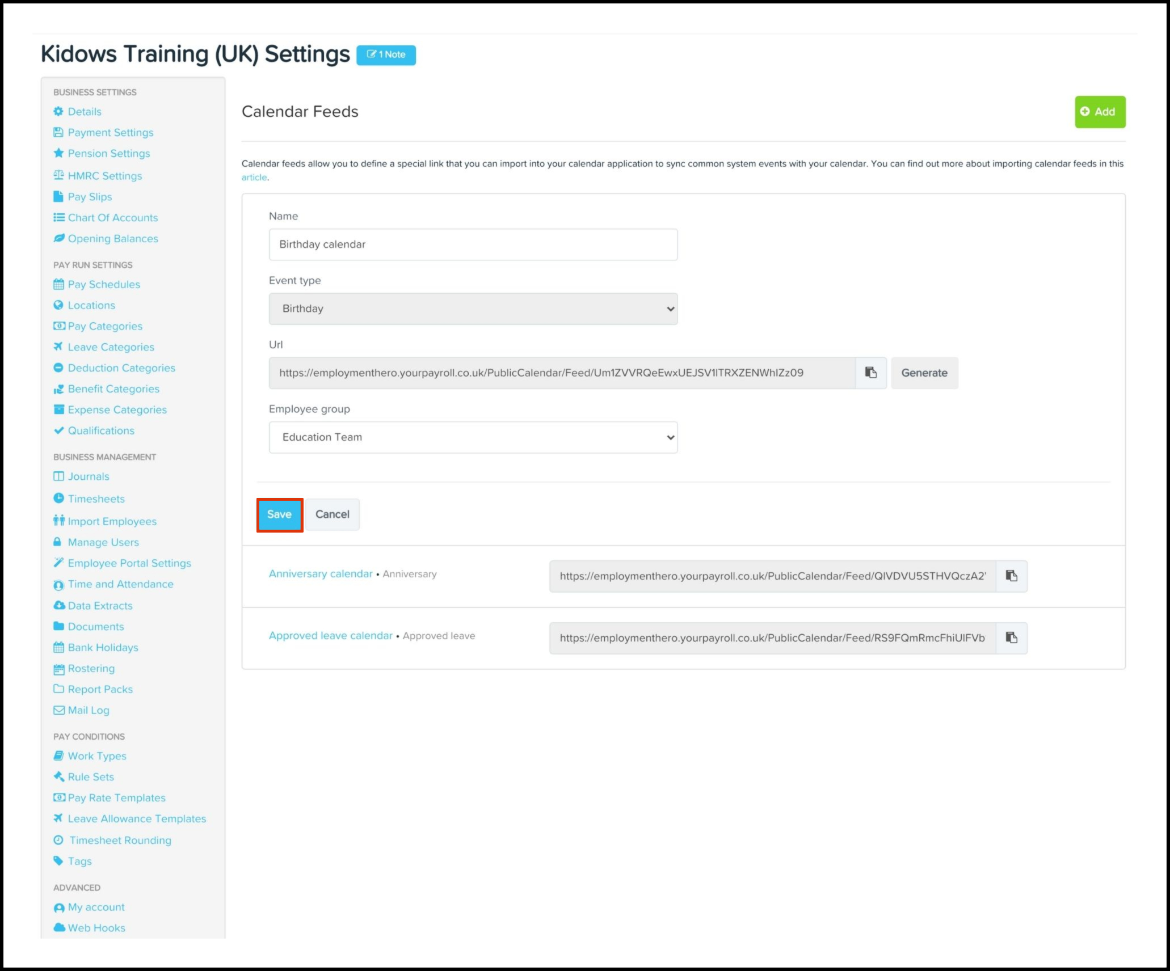
Task: Click the Pension Settings star icon
Action: pos(58,153)
